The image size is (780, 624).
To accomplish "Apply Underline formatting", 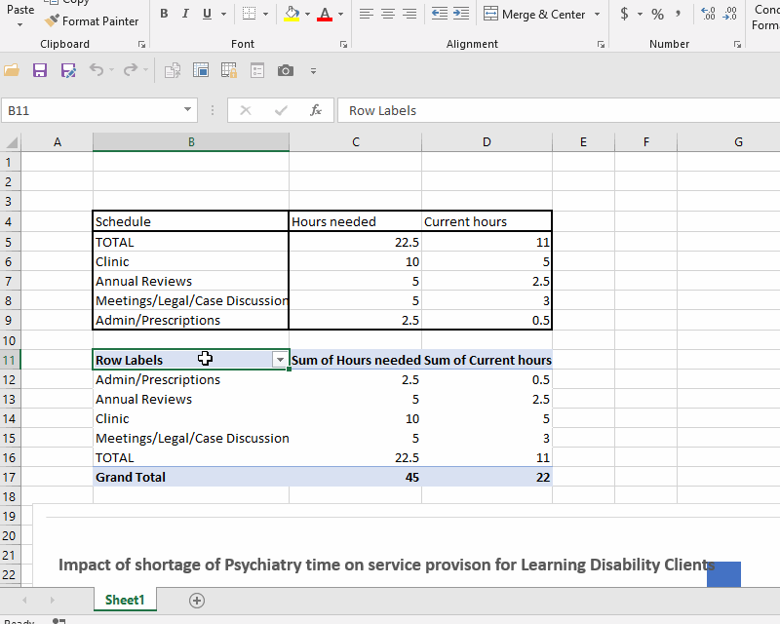I will pos(208,14).
